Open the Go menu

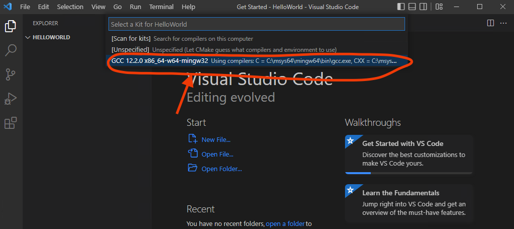[118, 7]
